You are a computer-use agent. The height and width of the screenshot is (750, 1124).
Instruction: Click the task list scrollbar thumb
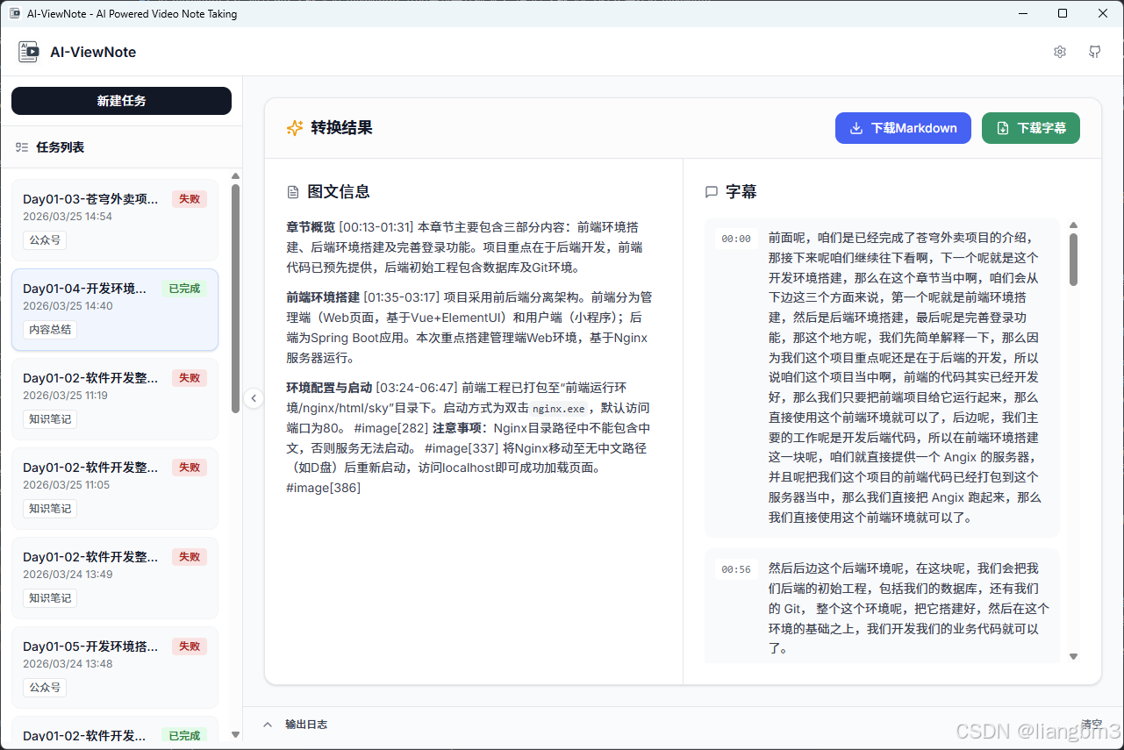(x=235, y=298)
